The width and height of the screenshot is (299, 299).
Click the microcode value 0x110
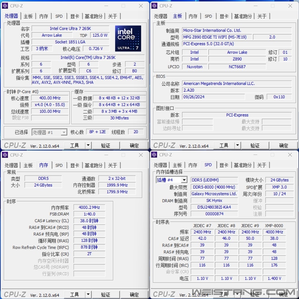(x=279, y=97)
